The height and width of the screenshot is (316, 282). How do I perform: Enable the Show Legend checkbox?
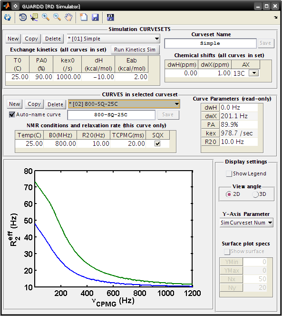tap(229, 173)
